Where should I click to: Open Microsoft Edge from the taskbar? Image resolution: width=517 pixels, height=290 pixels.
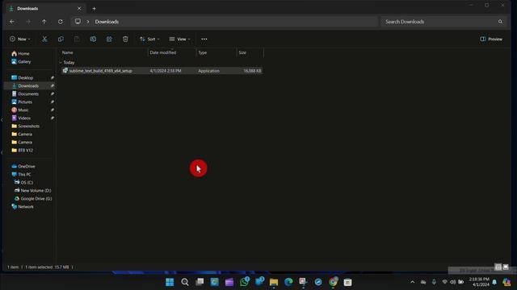(288, 282)
